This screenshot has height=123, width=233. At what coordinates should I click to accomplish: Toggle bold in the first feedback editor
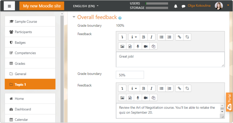coord(143,37)
